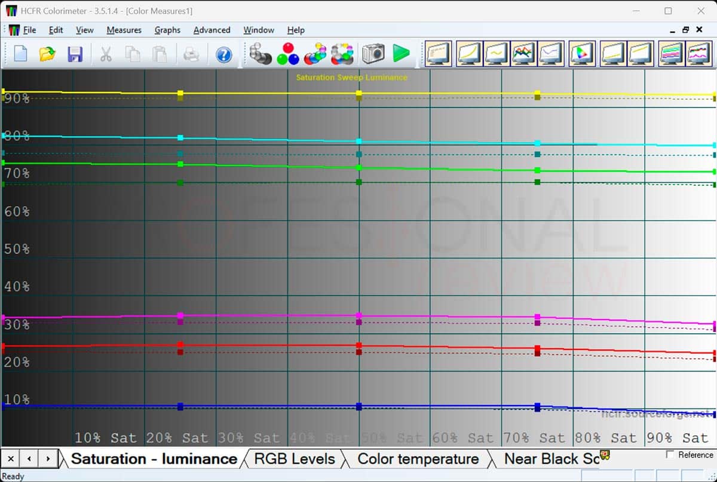Open the Advanced menu
Image resolution: width=717 pixels, height=482 pixels.
tap(212, 30)
